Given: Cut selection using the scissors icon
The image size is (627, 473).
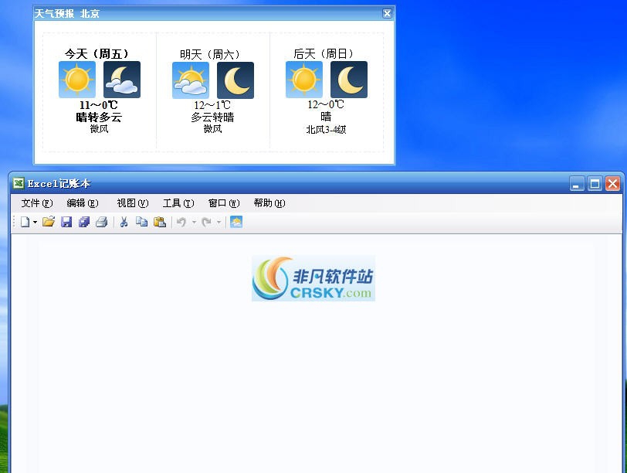Looking at the screenshot, I should pos(124,222).
